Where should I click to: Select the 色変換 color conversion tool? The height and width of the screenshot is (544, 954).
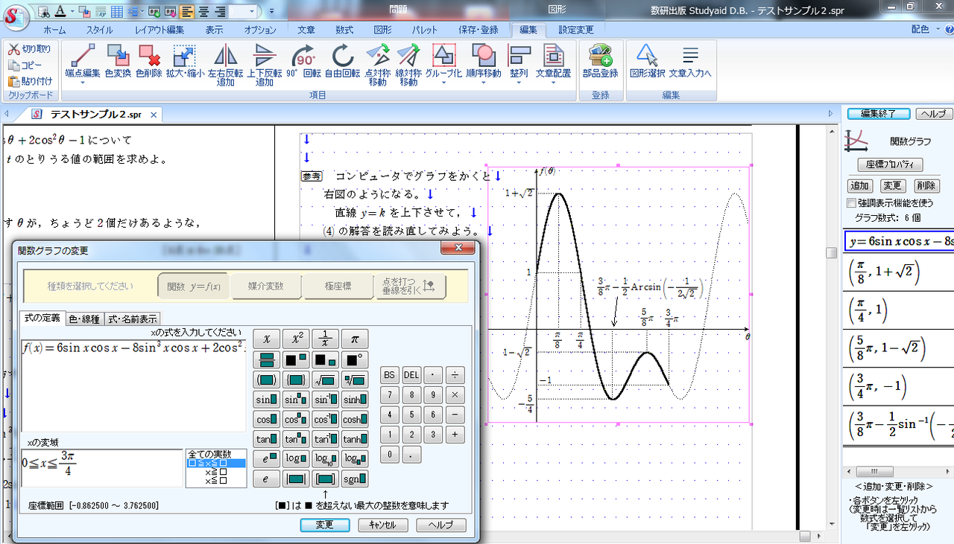pyautogui.click(x=118, y=60)
